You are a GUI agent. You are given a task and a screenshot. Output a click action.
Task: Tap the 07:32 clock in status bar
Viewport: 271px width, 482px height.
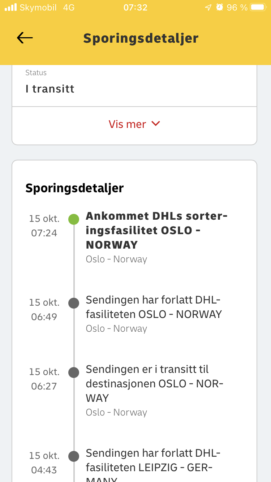[135, 7]
